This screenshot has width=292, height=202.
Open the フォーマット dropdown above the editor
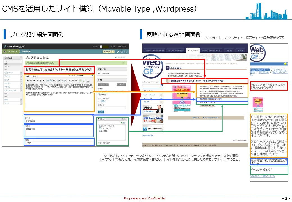84,76
